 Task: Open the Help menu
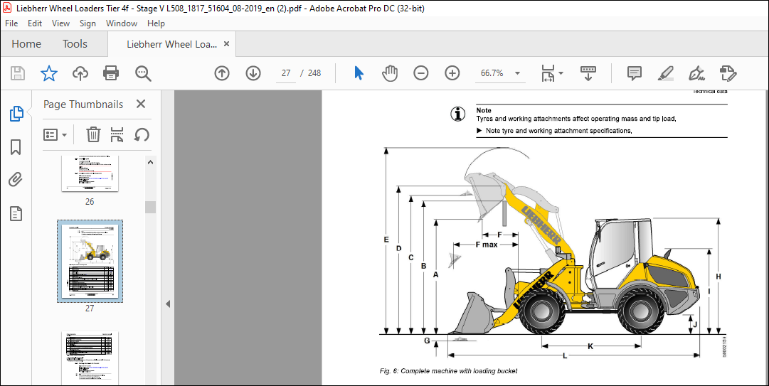click(156, 23)
